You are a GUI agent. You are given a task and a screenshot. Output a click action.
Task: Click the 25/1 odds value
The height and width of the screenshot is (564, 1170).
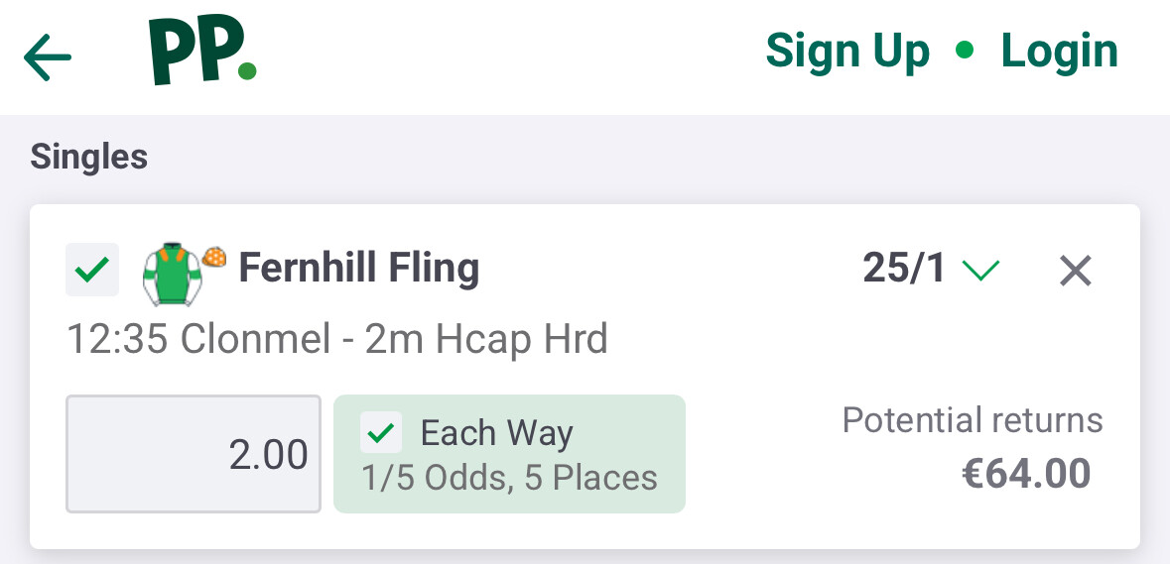904,269
